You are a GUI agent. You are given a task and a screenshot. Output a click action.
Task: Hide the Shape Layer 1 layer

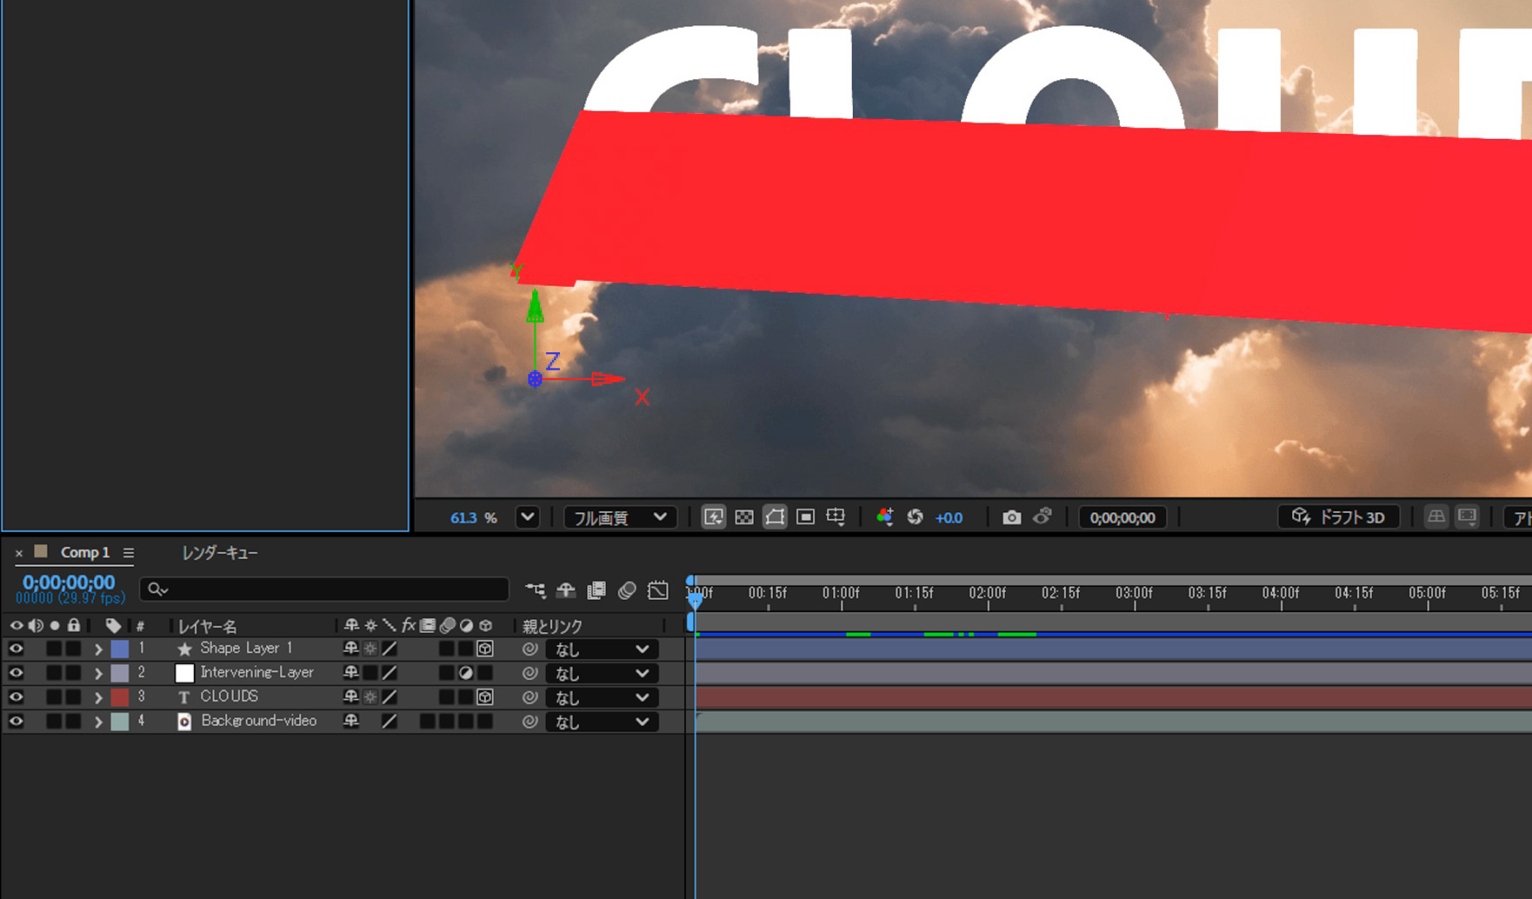16,649
